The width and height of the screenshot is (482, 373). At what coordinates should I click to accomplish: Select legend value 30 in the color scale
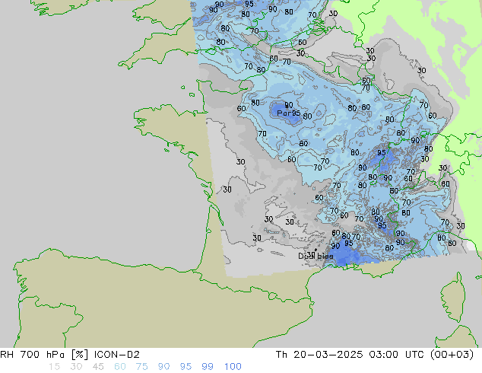tap(76, 367)
